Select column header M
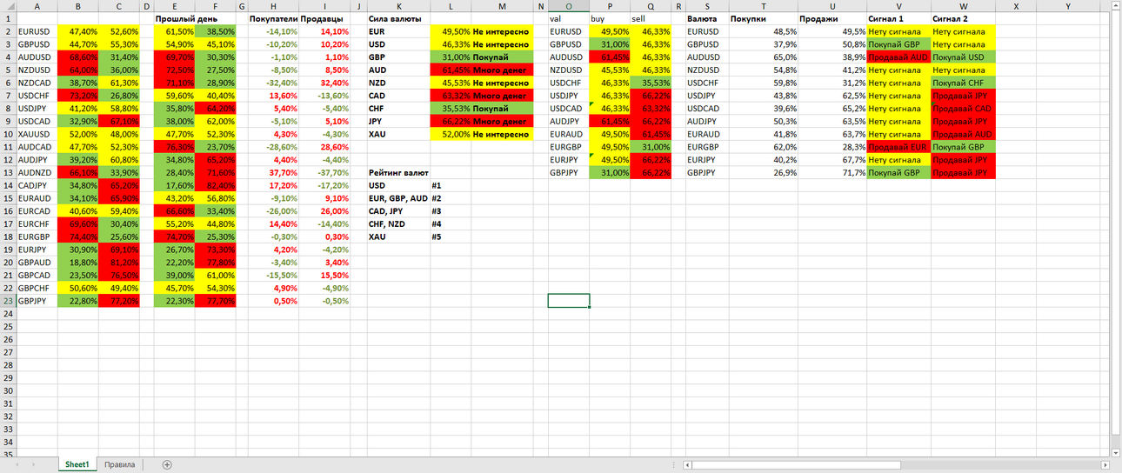 [501, 5]
